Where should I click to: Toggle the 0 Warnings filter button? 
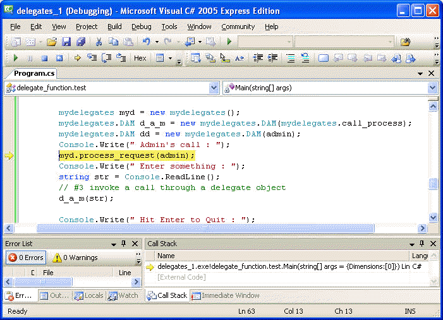click(x=75, y=258)
